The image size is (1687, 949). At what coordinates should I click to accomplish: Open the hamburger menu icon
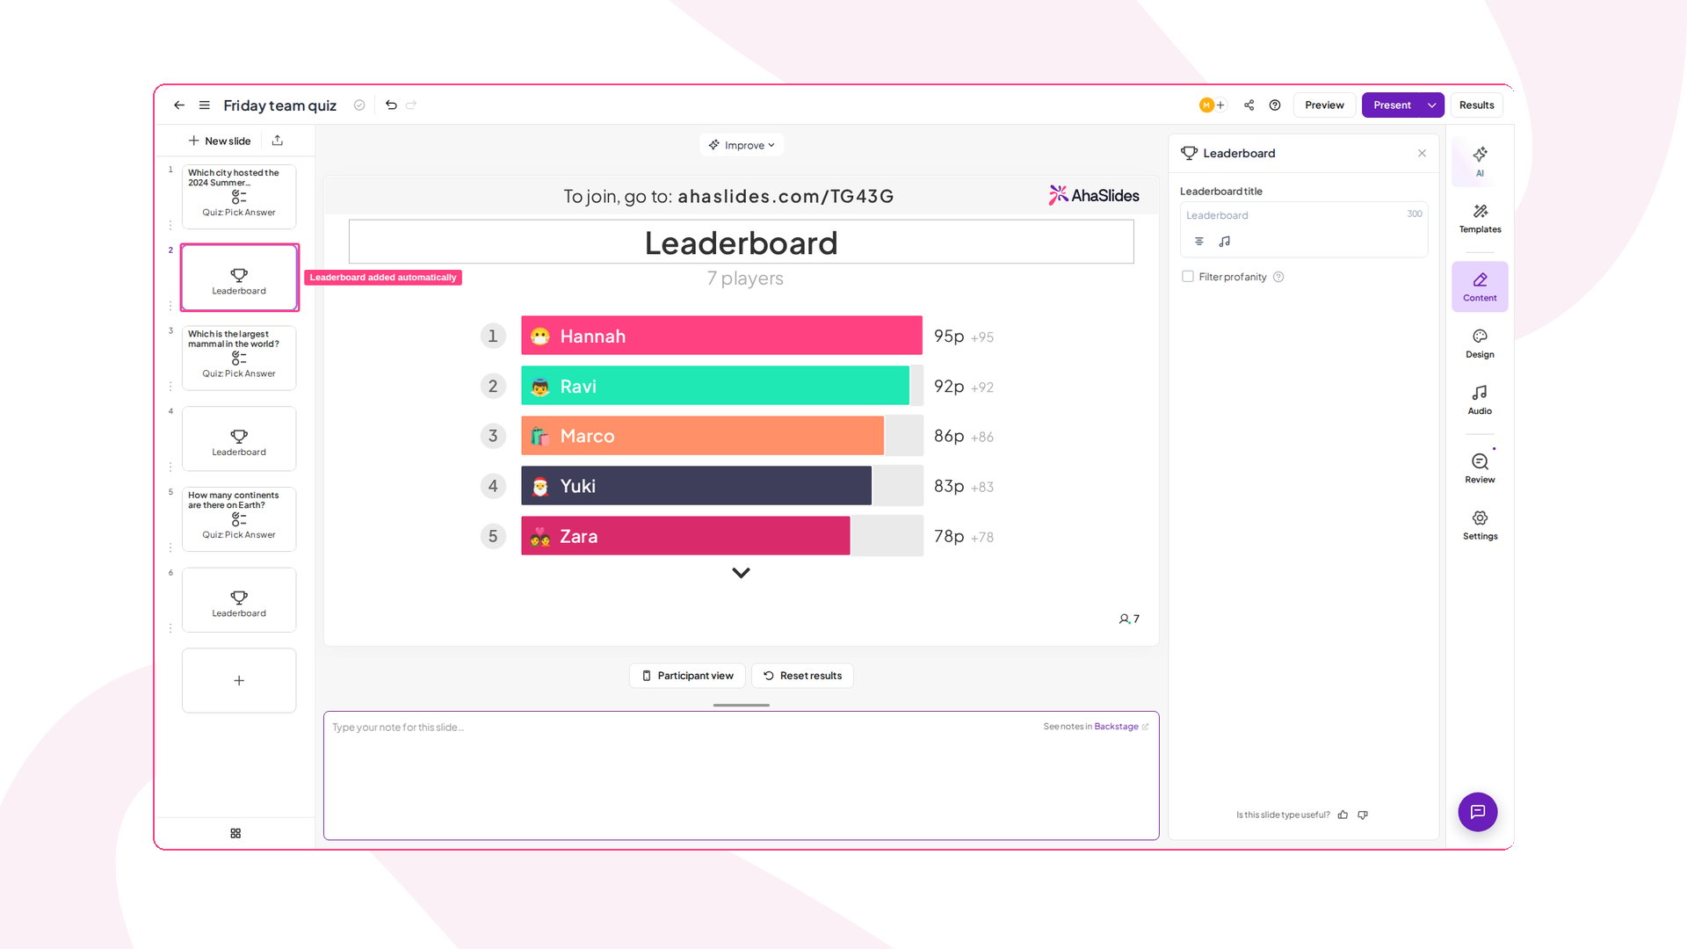pyautogui.click(x=205, y=105)
